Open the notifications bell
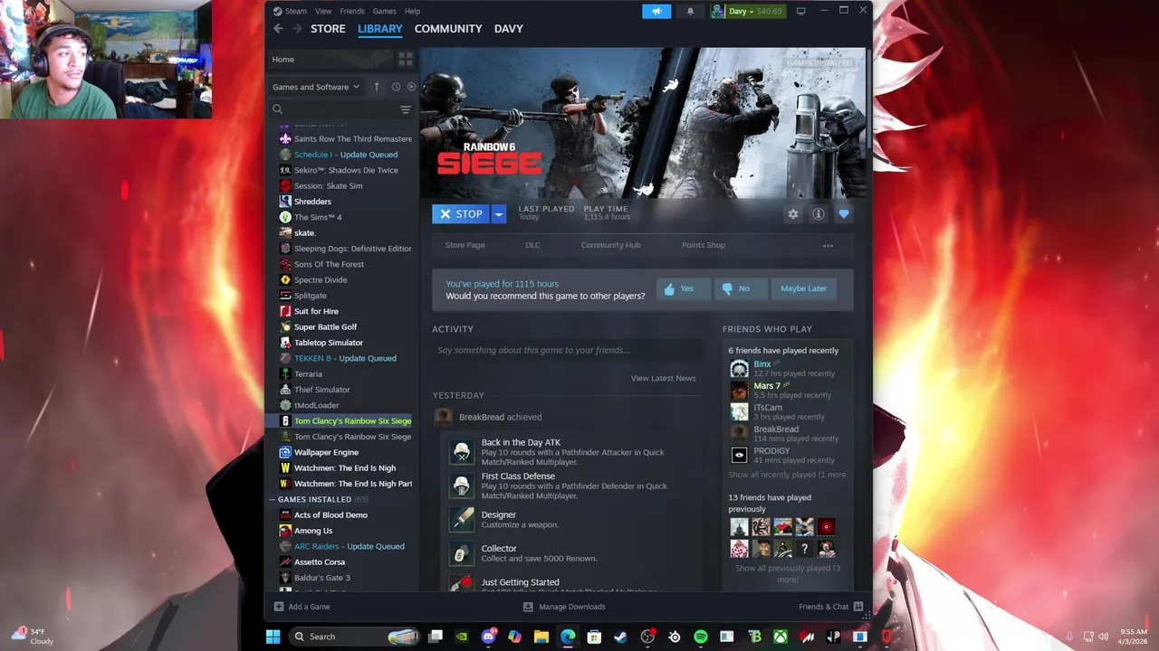1159x651 pixels. click(690, 11)
